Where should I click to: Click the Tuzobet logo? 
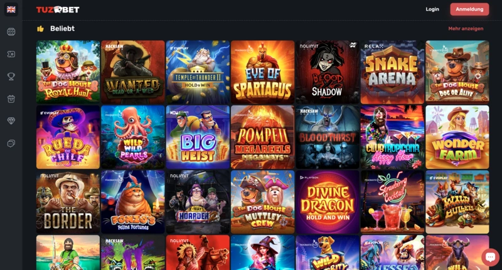pos(58,9)
